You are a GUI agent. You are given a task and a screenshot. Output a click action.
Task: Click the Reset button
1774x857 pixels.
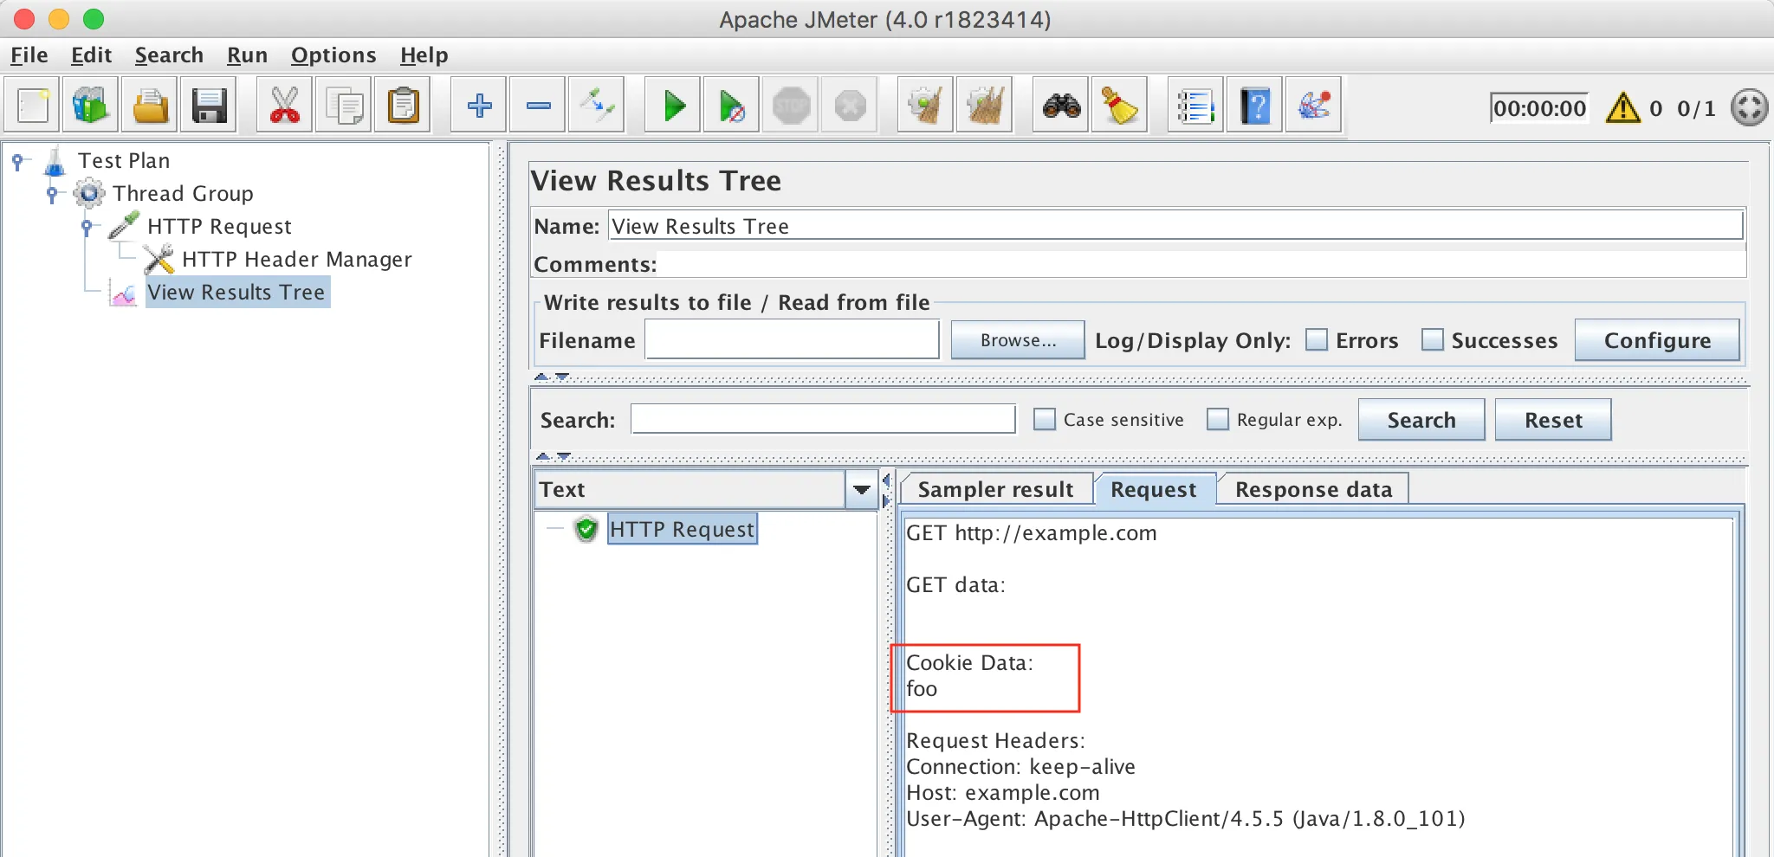coord(1553,420)
